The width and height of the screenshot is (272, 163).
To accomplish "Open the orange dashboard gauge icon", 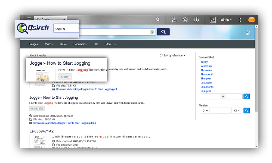I will pyautogui.click(x=252, y=19).
